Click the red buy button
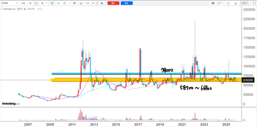 point(113,3)
